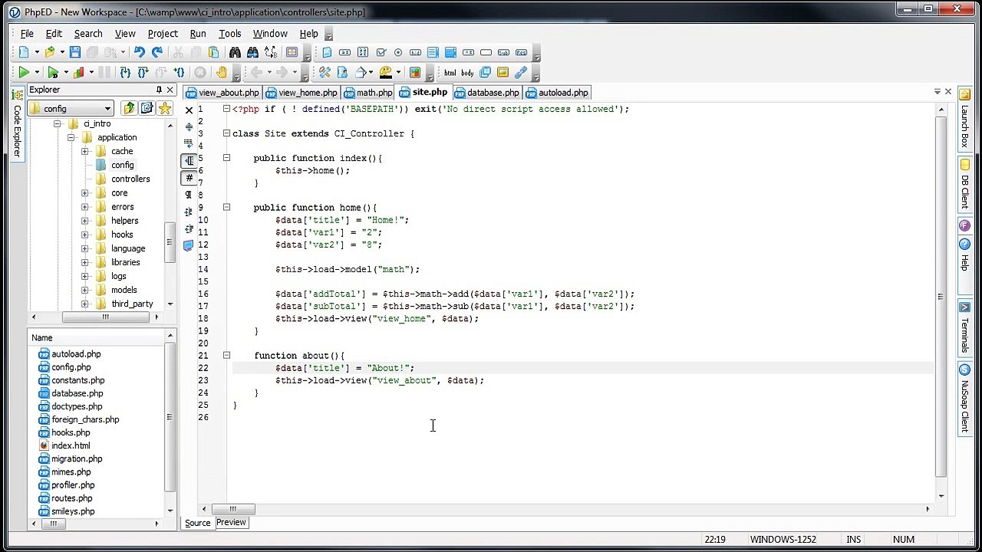
Task: Click the Name column header
Action: [97, 338]
